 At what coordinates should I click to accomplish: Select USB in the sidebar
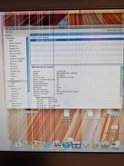pyautogui.click(x=13, y=84)
